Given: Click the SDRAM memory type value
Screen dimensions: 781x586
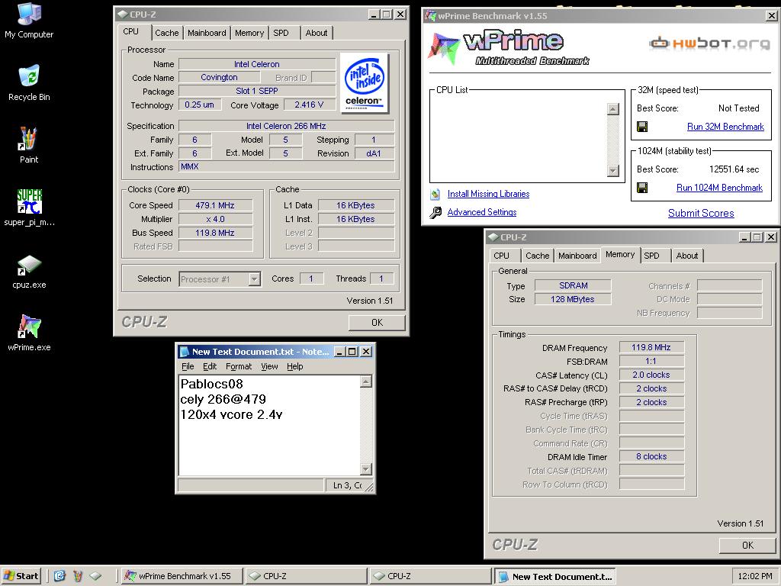Looking at the screenshot, I should [x=573, y=285].
